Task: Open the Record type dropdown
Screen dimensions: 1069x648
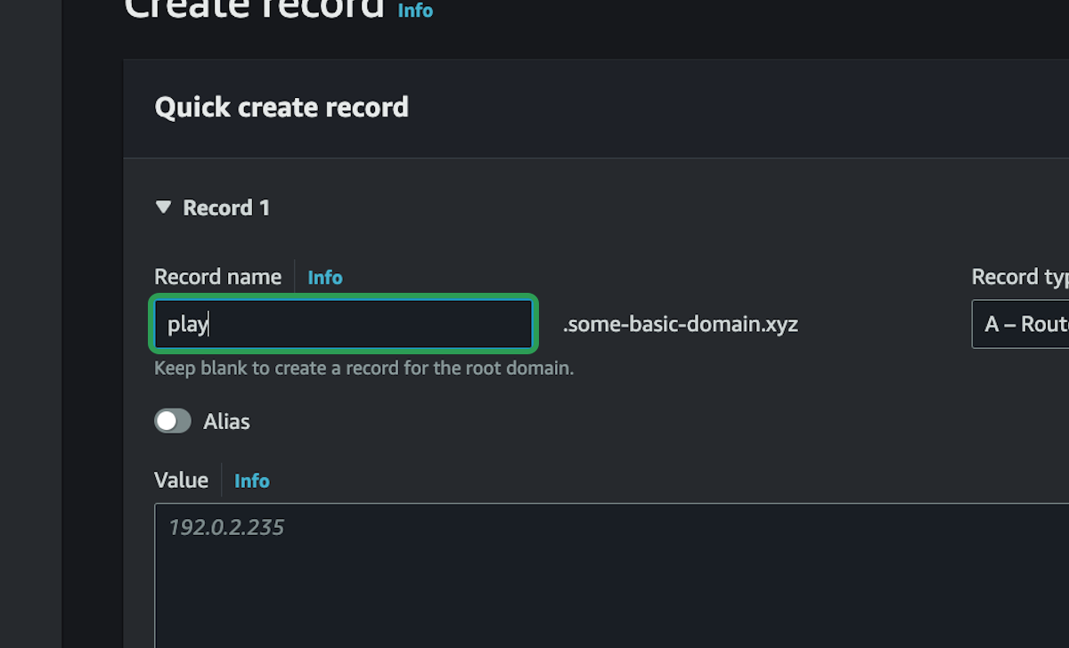Action: click(1020, 324)
